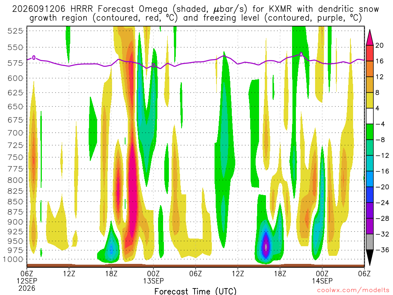
Task: Open the coolwx.com/modelts link
Action: point(353,290)
